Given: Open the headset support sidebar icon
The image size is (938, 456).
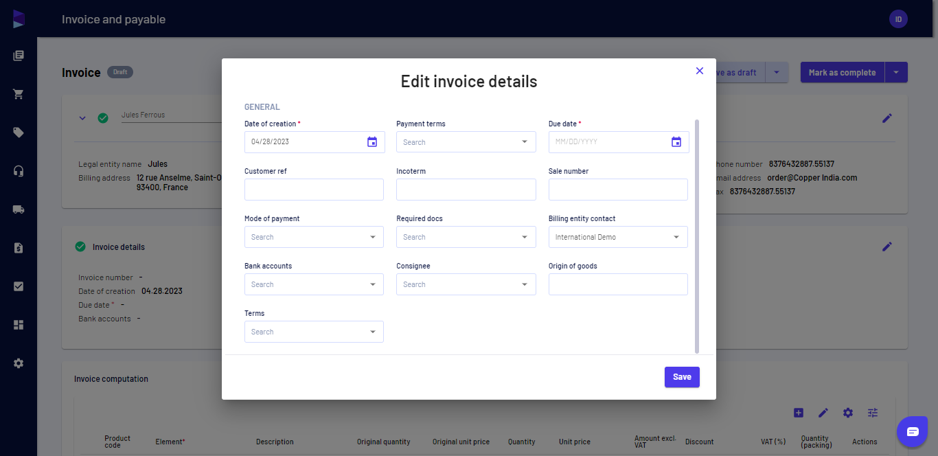Looking at the screenshot, I should 19,171.
